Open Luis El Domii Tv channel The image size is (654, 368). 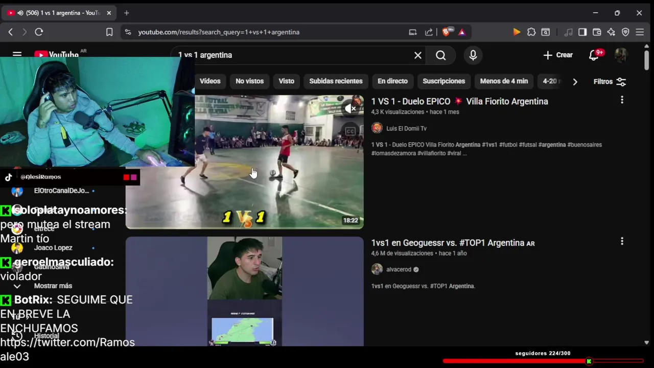click(406, 128)
